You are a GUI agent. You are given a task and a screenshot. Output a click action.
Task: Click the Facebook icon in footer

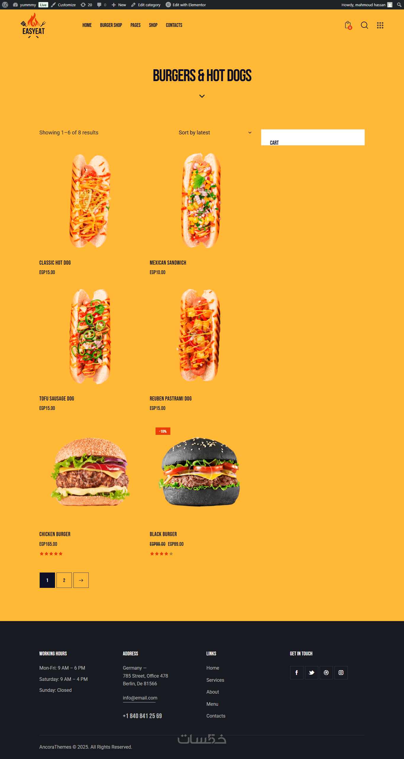coord(297,673)
